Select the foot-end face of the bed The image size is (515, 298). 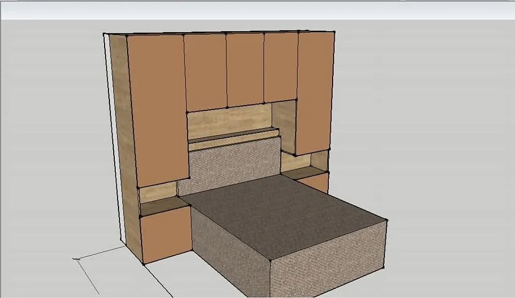coord(328,259)
